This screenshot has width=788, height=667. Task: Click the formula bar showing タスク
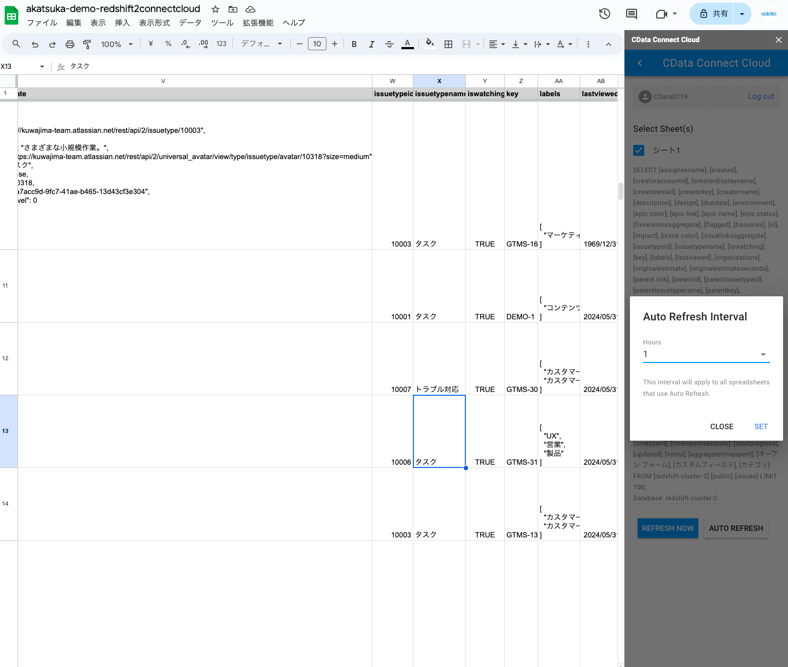345,67
